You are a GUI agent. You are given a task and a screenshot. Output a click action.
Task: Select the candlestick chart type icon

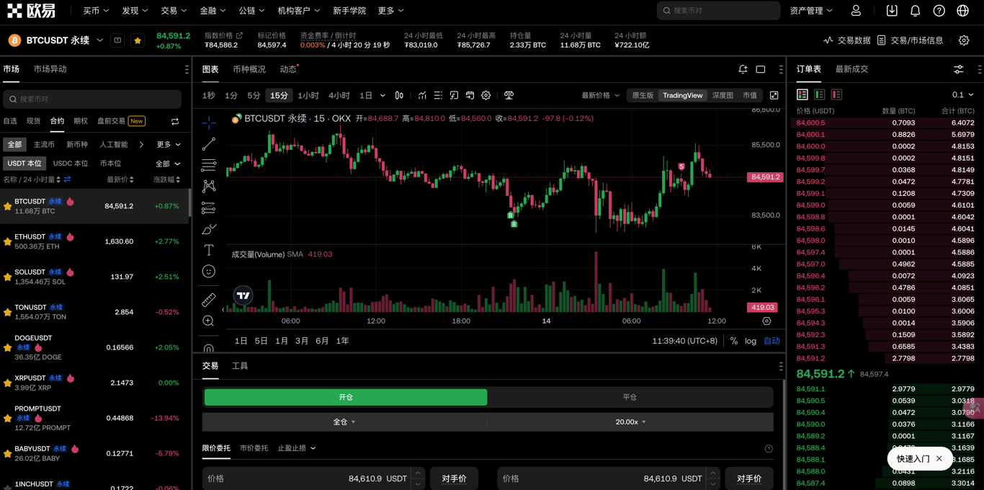(x=399, y=95)
